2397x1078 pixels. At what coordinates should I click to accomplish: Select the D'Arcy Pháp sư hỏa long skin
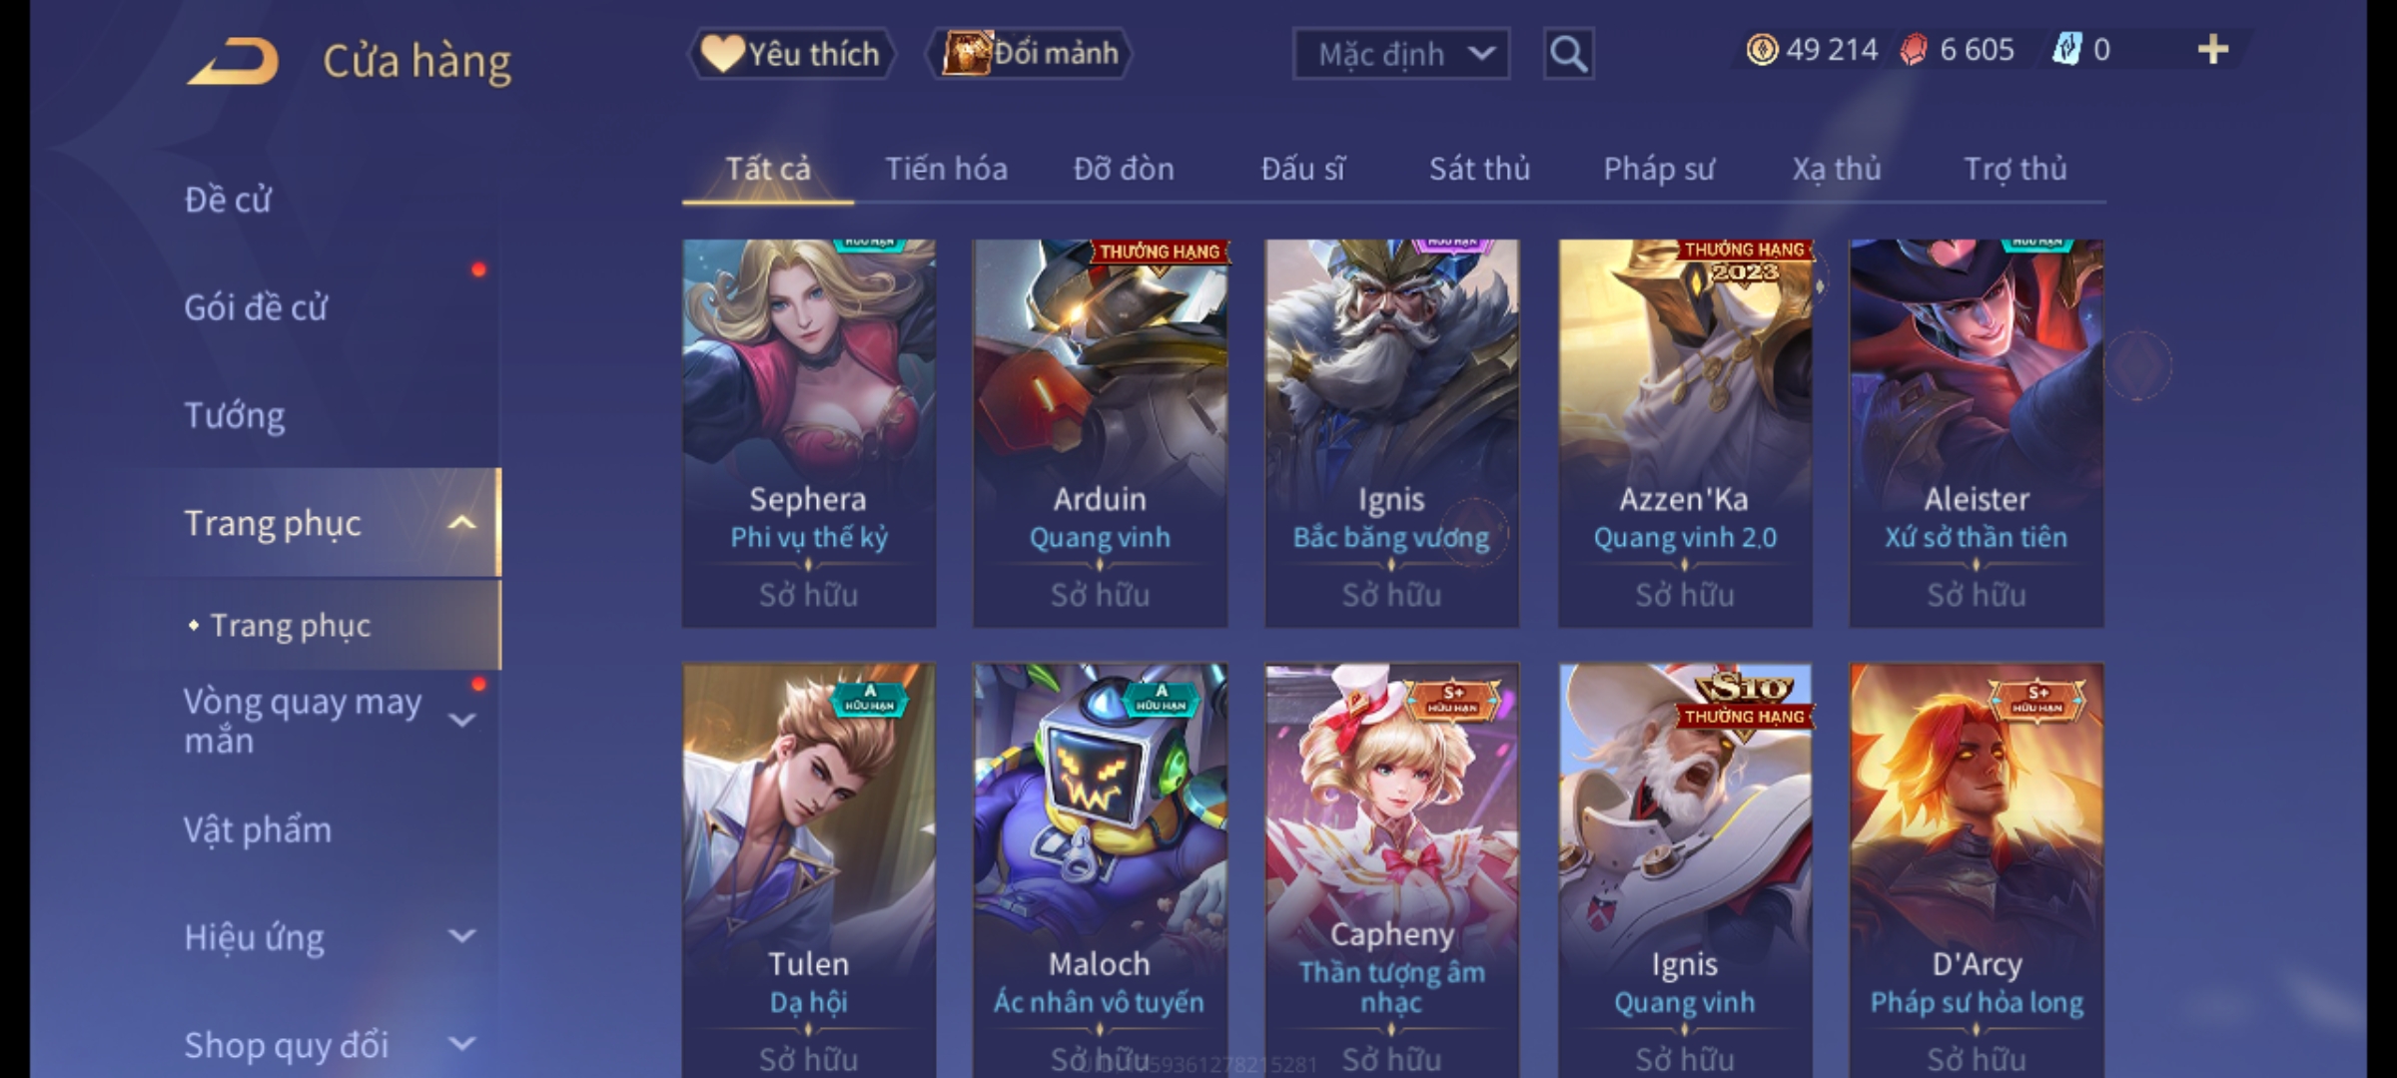(x=1977, y=870)
